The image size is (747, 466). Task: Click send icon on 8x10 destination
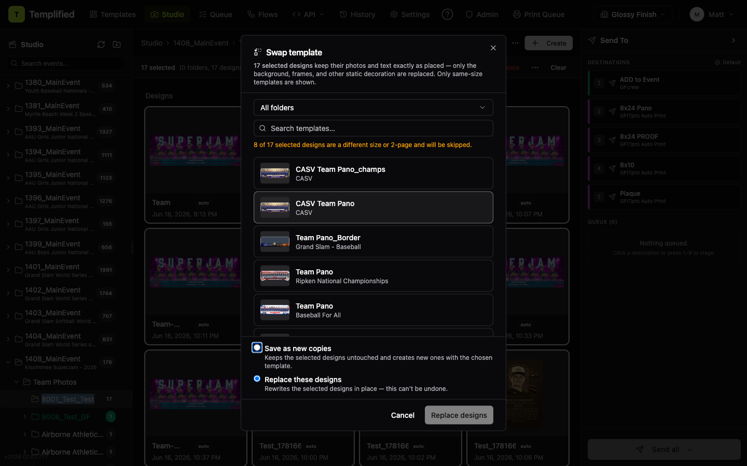click(x=612, y=168)
